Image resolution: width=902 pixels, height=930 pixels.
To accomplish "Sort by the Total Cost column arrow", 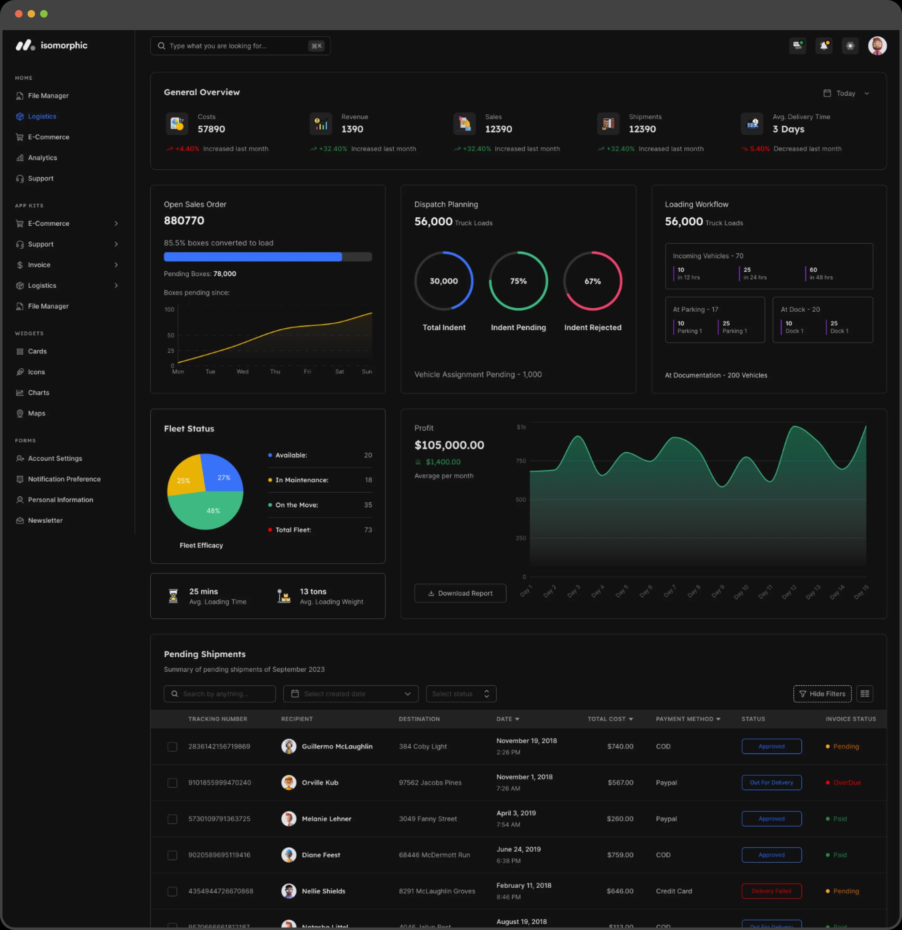I will tap(630, 719).
